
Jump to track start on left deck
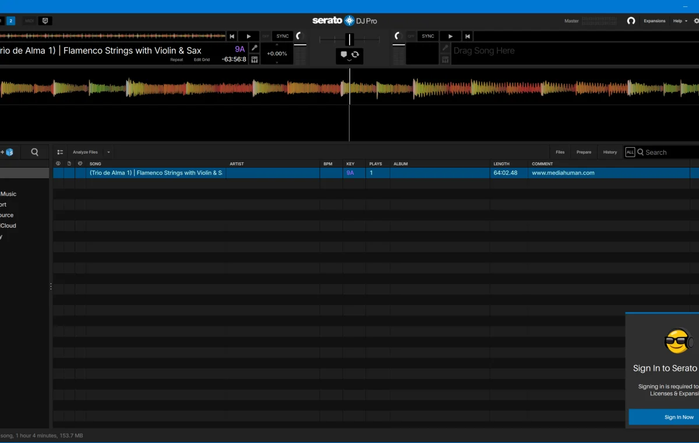pyautogui.click(x=232, y=36)
